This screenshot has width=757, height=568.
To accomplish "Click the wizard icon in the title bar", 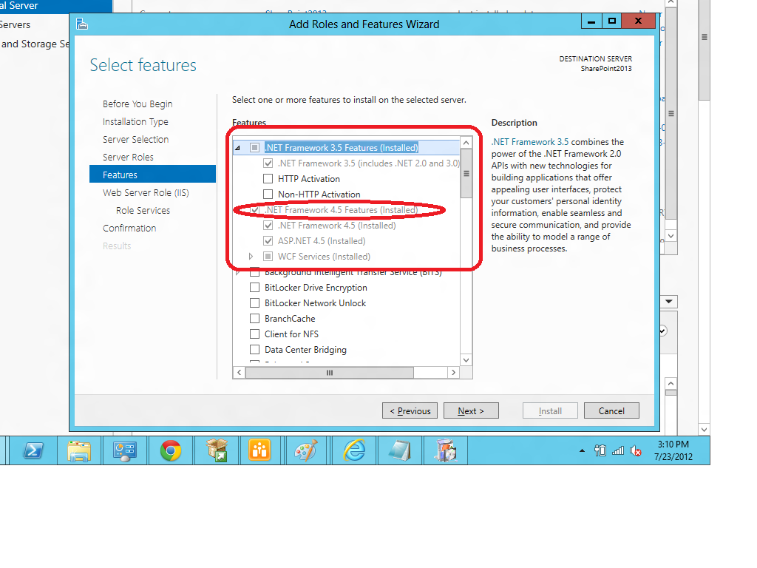I will (81, 24).
